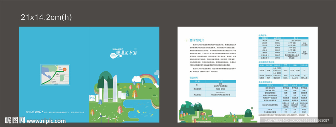Click the "12个月有效" remark cell
This screenshot has height=127, width=336.
tap(292, 53)
